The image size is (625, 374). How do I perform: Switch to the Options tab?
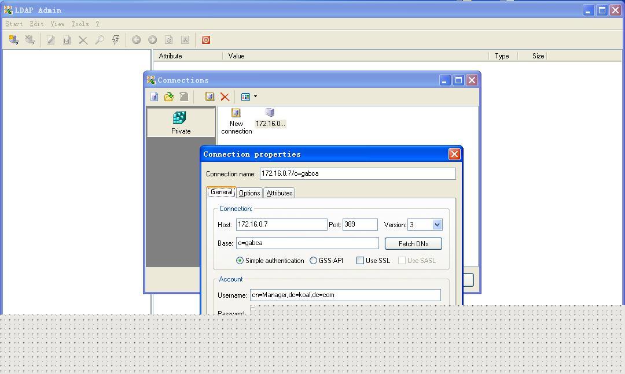pos(249,192)
